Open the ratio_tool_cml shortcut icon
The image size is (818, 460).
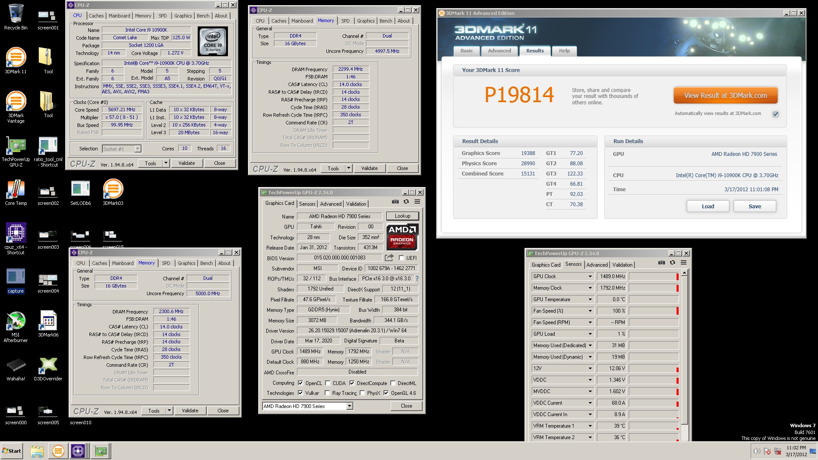pyautogui.click(x=48, y=152)
